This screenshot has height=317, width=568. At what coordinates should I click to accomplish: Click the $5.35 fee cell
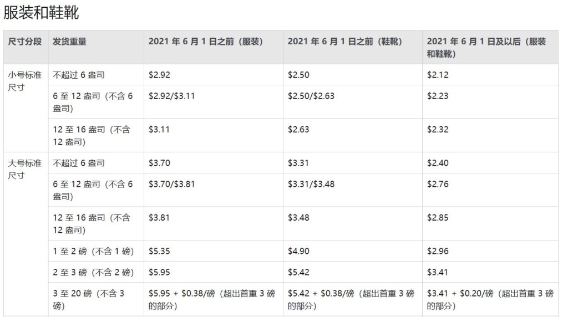point(159,251)
